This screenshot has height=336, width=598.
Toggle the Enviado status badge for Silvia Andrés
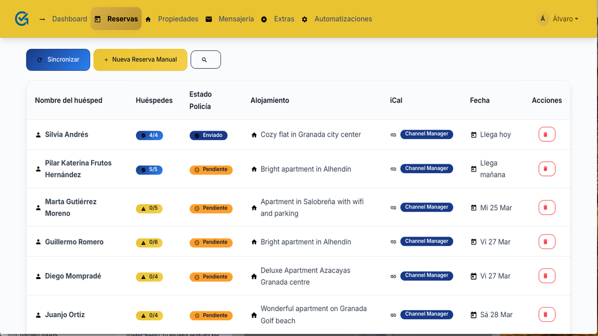[208, 135]
